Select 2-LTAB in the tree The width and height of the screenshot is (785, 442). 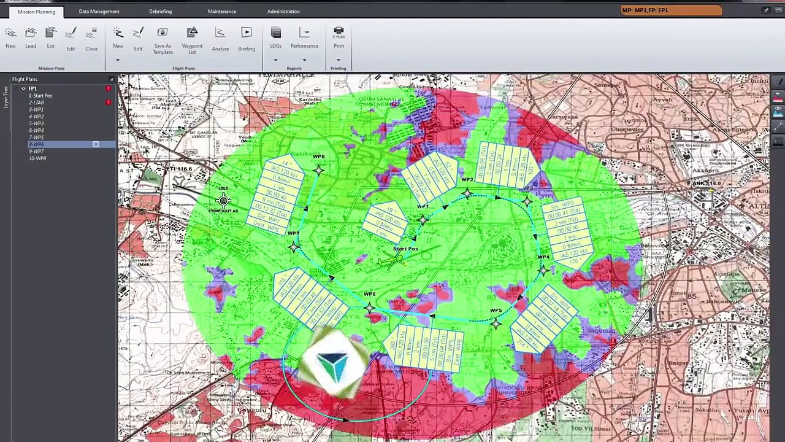click(36, 103)
